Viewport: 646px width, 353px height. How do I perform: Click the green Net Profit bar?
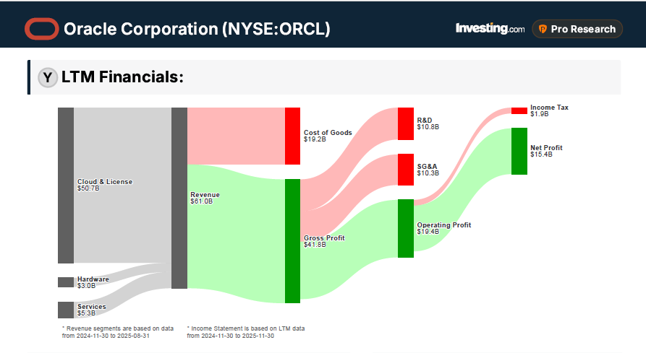[519, 151]
